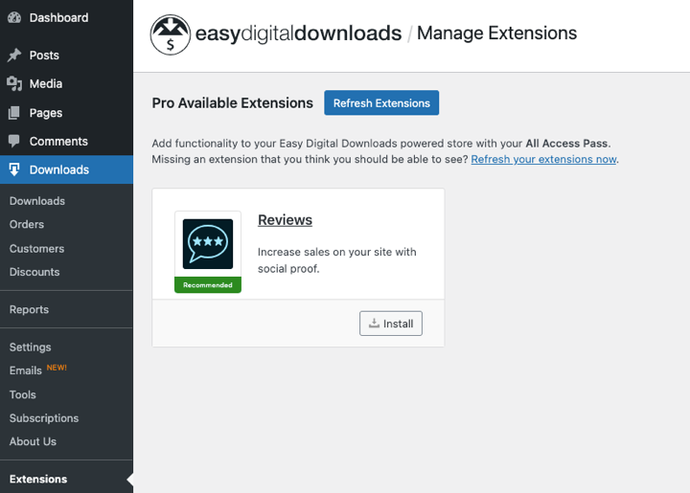Click the Downloads arrow icon in sidebar
This screenshot has height=493, width=690.
[14, 169]
